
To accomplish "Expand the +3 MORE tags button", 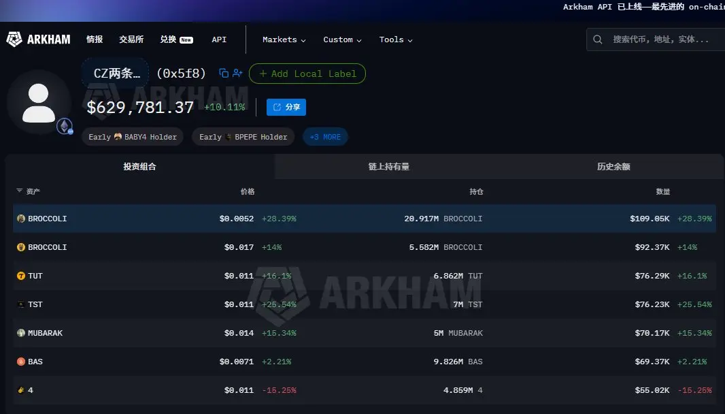I will [325, 137].
